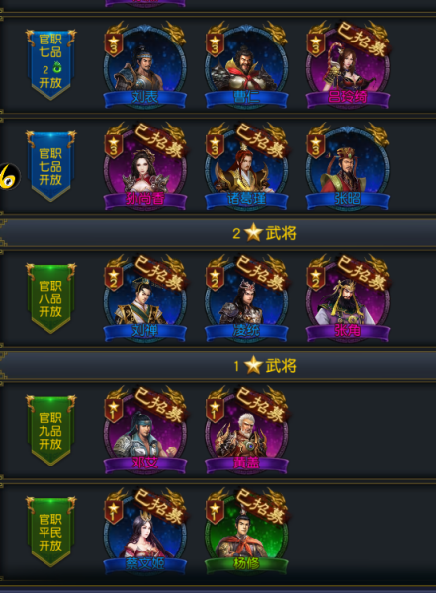Select the 杨修 green general portrait
The height and width of the screenshot is (593, 436).
pyautogui.click(x=246, y=532)
